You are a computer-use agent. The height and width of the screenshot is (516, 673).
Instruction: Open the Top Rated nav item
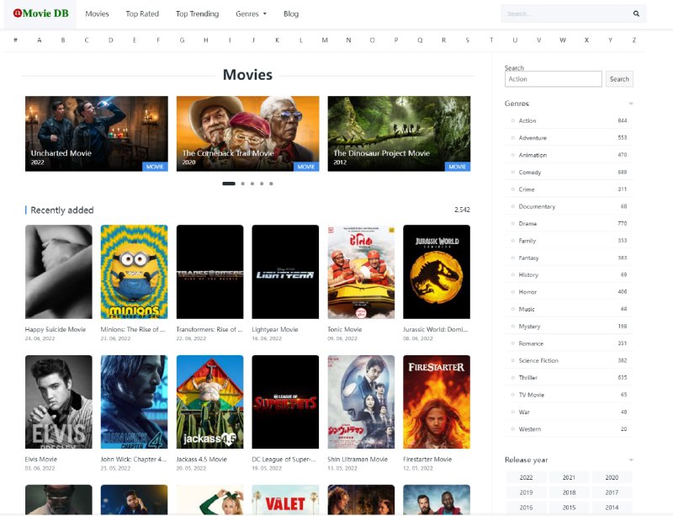pyautogui.click(x=142, y=13)
